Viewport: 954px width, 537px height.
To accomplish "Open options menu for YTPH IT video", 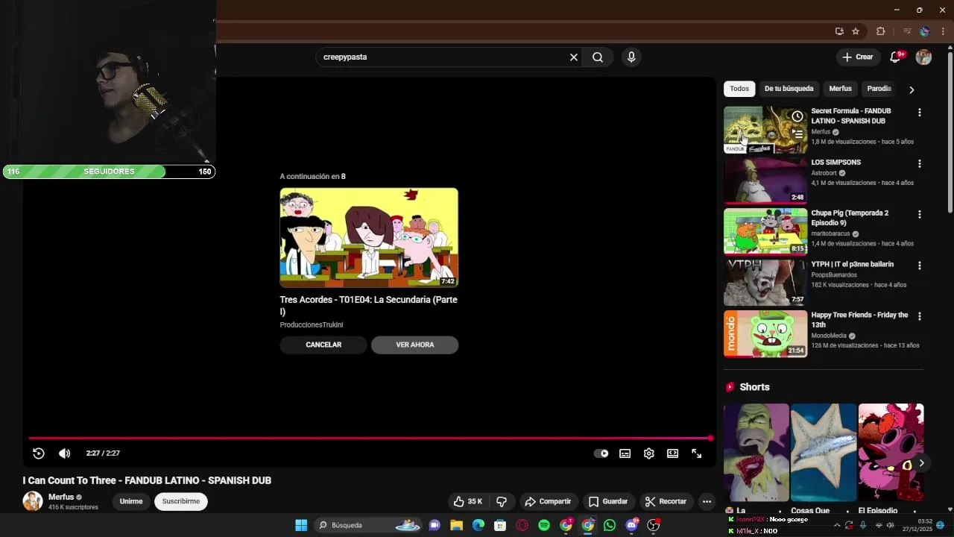I will (x=919, y=266).
